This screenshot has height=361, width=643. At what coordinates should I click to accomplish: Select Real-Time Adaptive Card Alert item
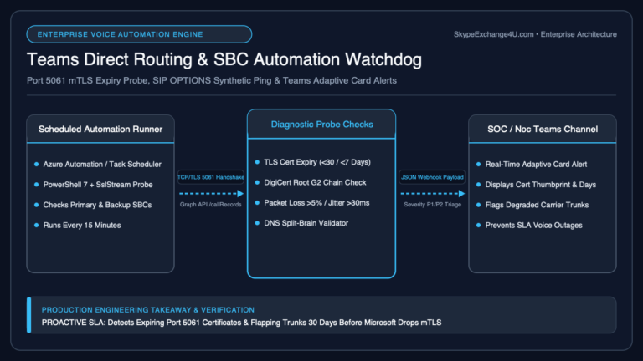(536, 164)
